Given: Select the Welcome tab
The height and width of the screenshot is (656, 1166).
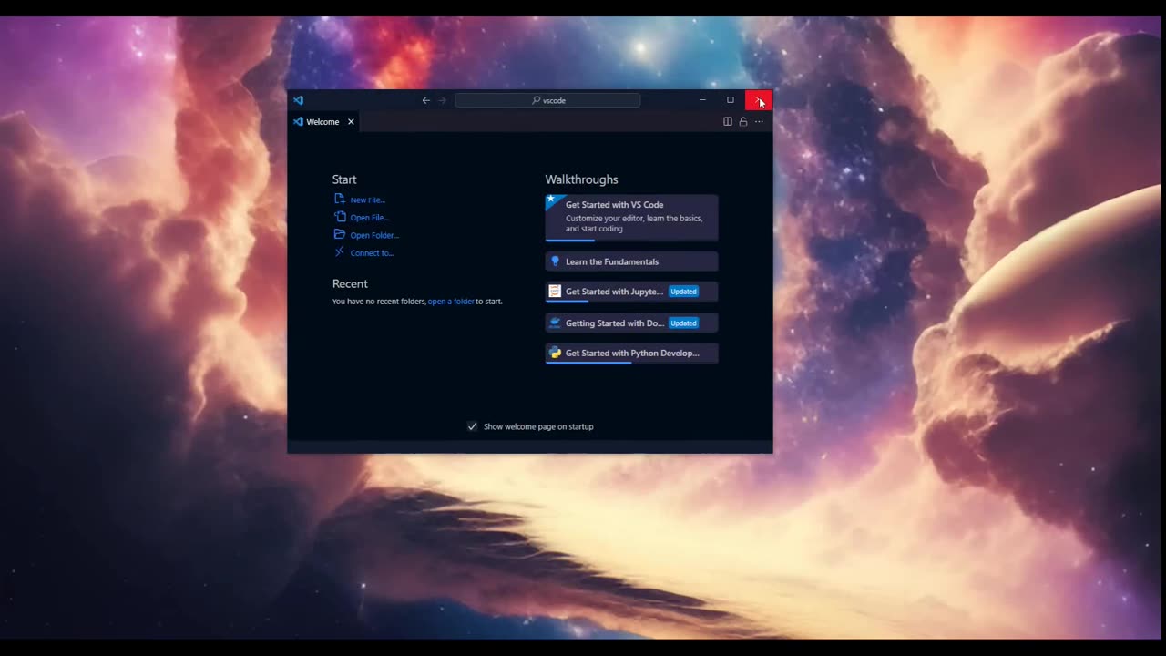Looking at the screenshot, I should pyautogui.click(x=323, y=121).
